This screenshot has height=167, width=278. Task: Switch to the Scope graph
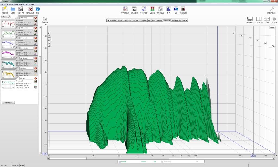point(185,20)
